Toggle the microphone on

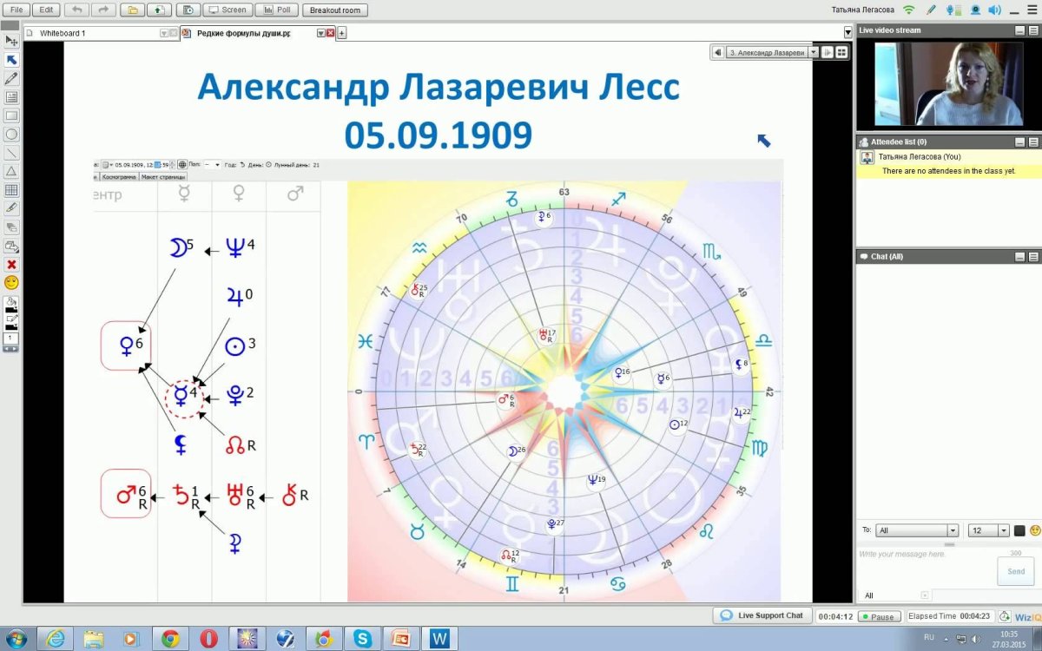coord(950,10)
